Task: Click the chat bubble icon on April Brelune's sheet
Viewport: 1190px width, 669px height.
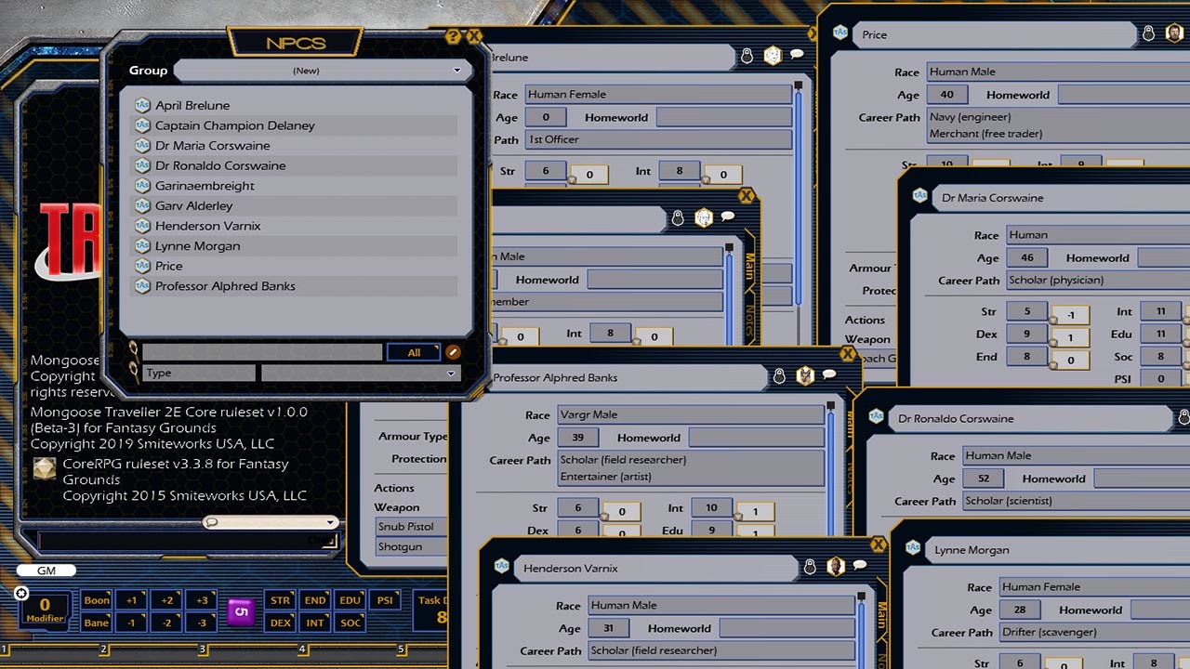Action: coord(797,54)
